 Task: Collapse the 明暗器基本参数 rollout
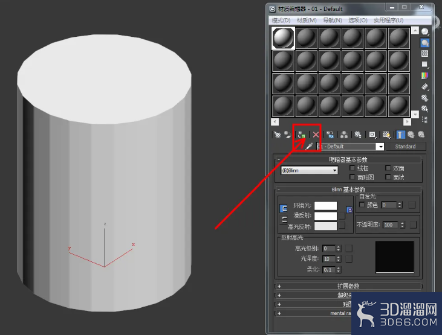tap(348, 159)
